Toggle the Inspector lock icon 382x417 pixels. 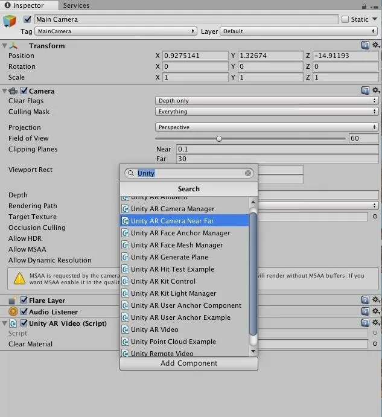click(x=364, y=6)
